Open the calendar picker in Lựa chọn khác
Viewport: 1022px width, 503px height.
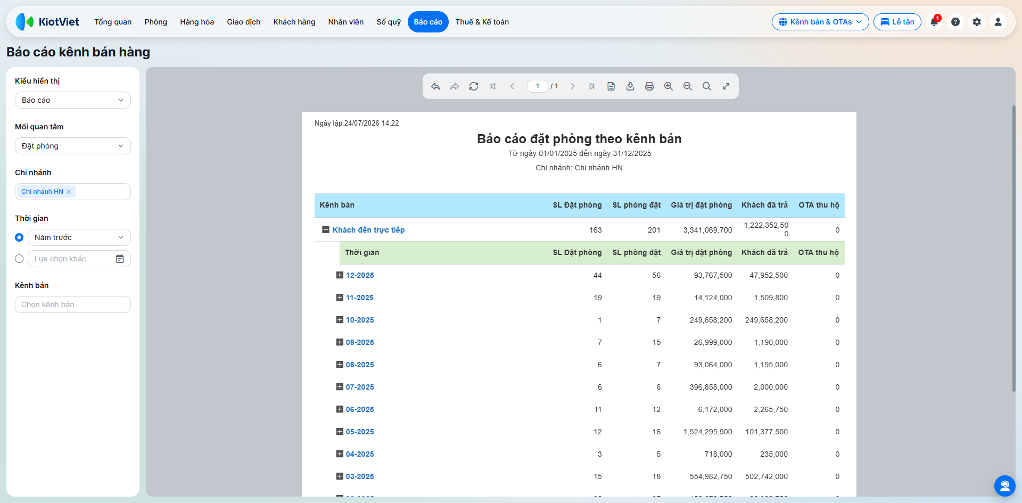tap(120, 259)
